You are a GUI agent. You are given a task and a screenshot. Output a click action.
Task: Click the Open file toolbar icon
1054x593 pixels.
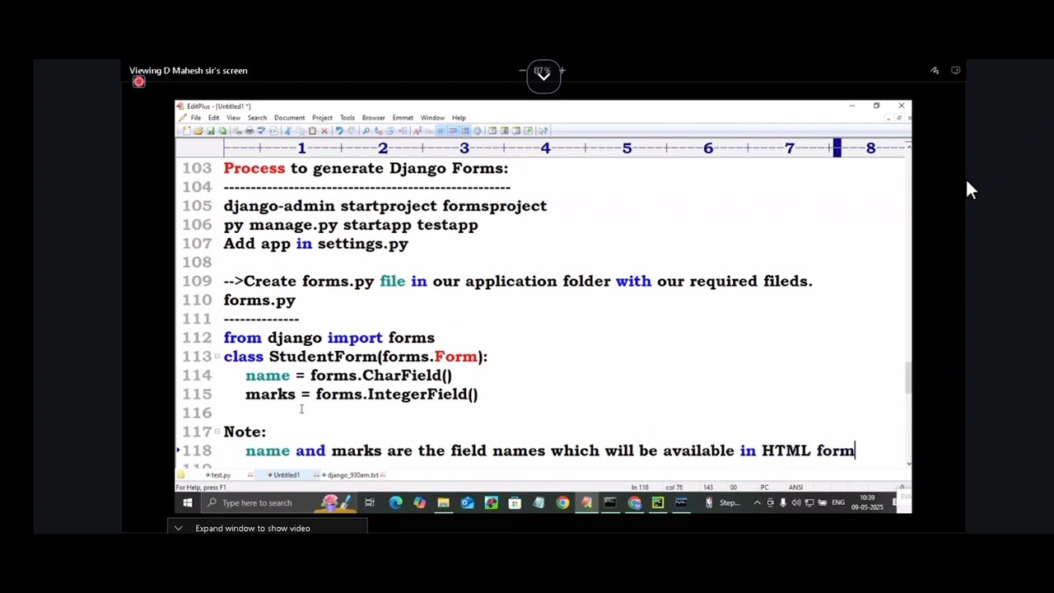199,131
